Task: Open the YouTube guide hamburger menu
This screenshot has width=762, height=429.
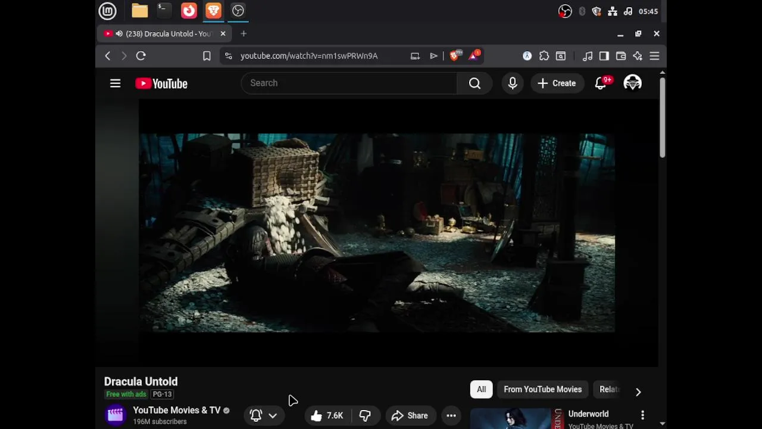Action: 115,83
